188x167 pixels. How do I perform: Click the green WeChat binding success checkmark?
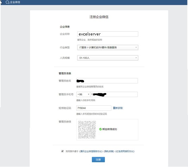pos(100,129)
